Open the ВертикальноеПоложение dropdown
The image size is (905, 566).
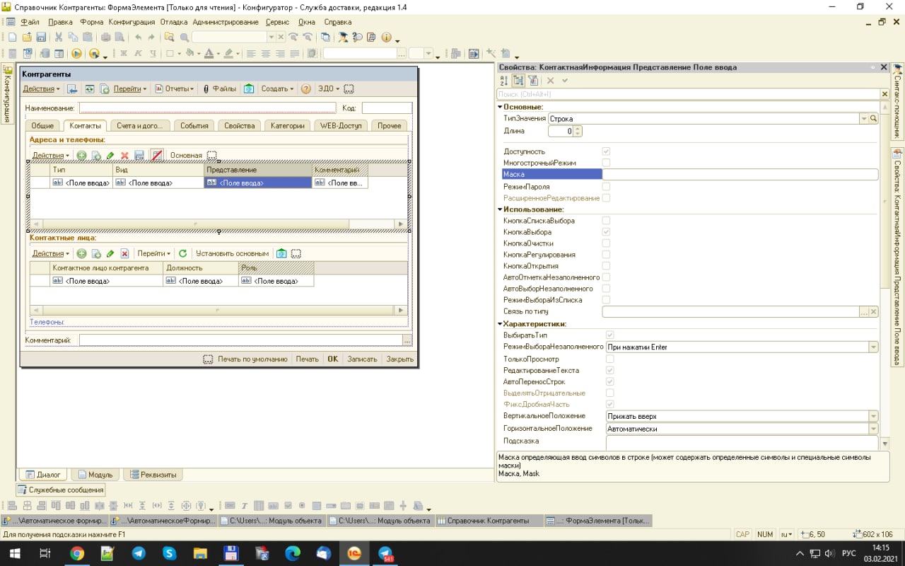[873, 416]
